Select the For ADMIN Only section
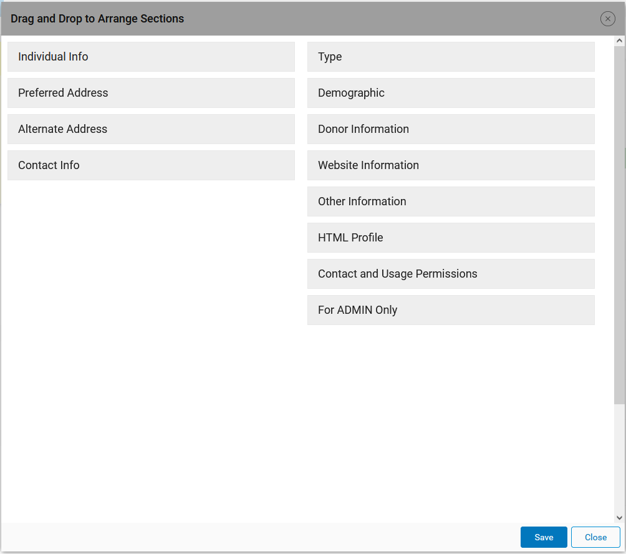The height and width of the screenshot is (554, 626). pyautogui.click(x=451, y=310)
